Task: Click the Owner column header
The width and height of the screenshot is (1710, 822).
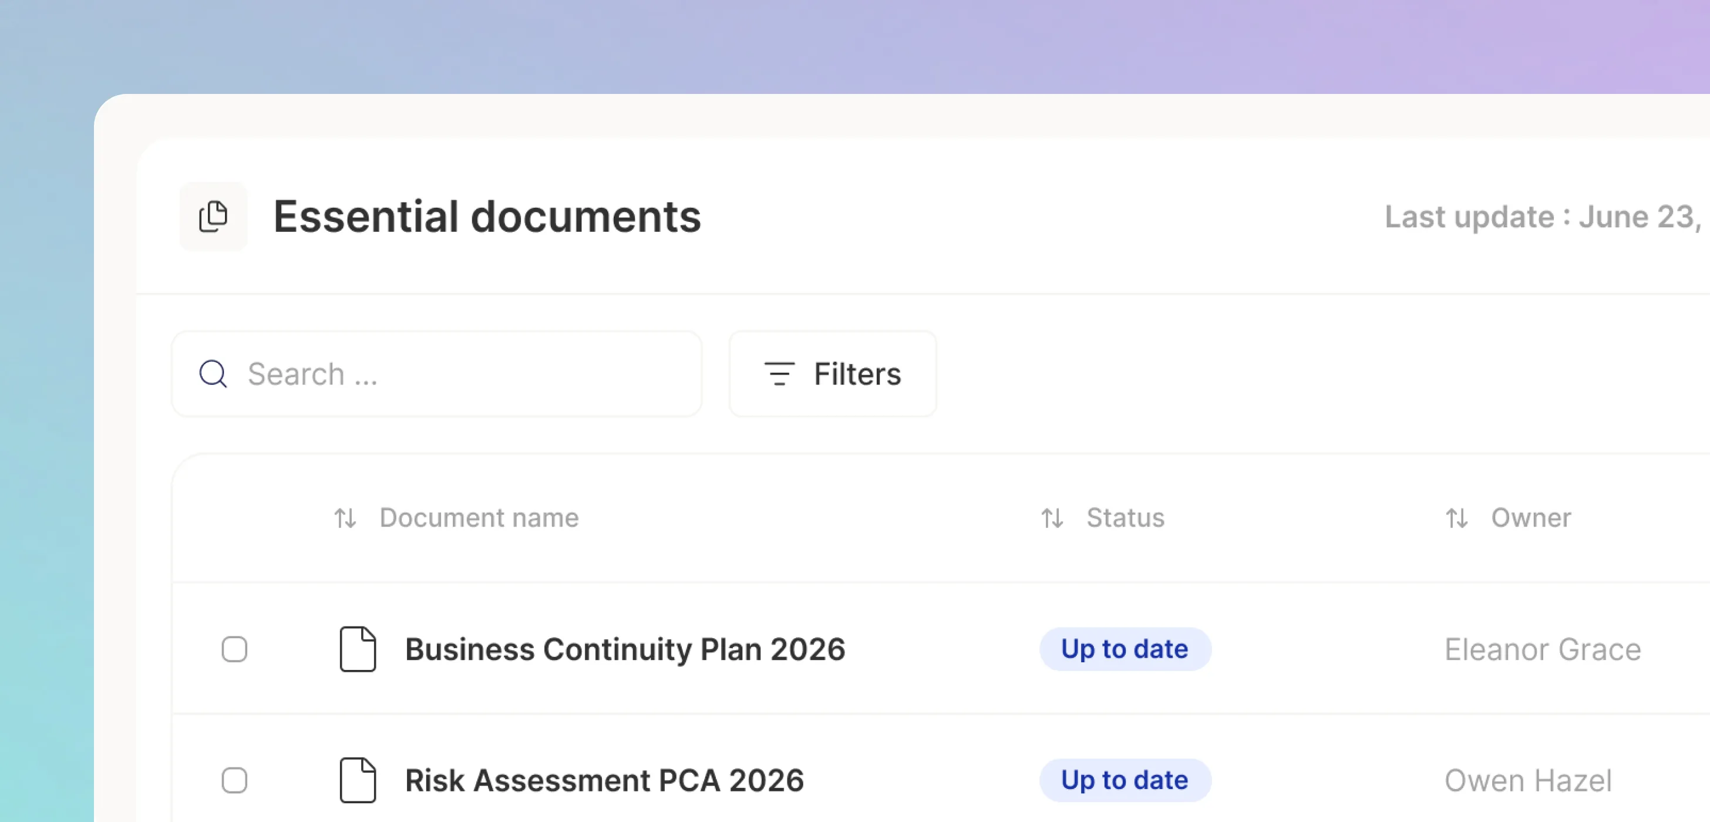Action: click(x=1531, y=518)
